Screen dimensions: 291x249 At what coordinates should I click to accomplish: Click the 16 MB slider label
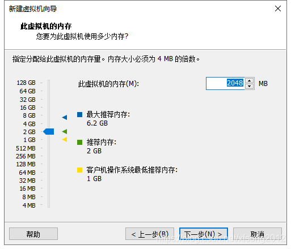[27, 188]
